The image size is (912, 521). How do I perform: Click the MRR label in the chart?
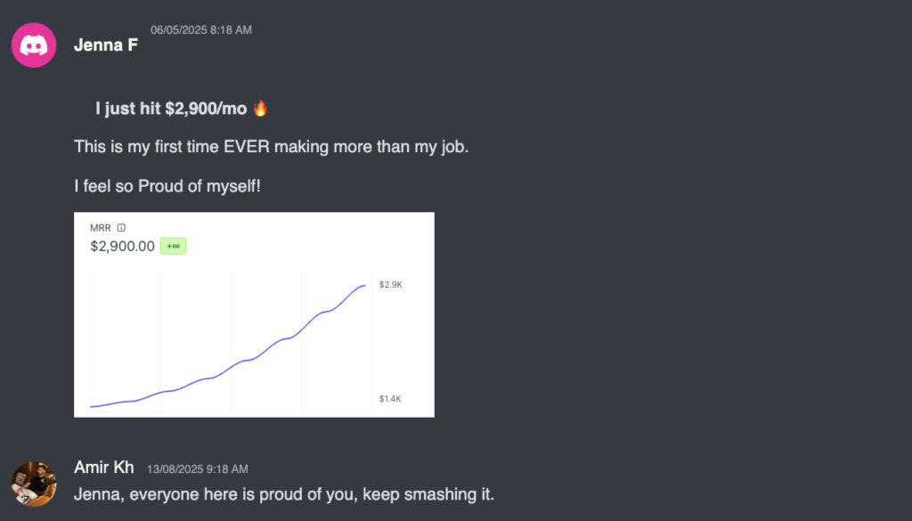pyautogui.click(x=102, y=228)
